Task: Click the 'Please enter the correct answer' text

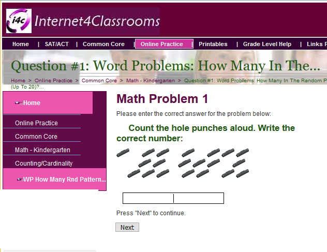Action: pyautogui.click(x=194, y=114)
